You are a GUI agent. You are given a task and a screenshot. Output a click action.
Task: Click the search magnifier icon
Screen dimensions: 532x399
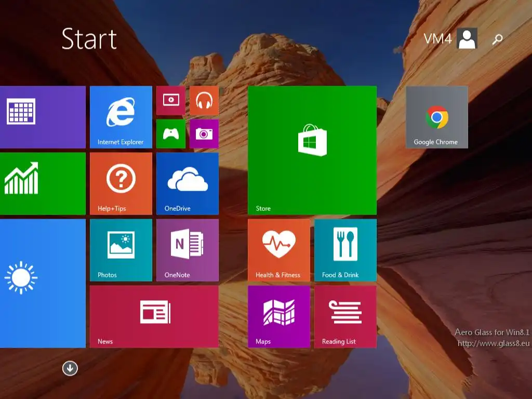[x=497, y=39]
